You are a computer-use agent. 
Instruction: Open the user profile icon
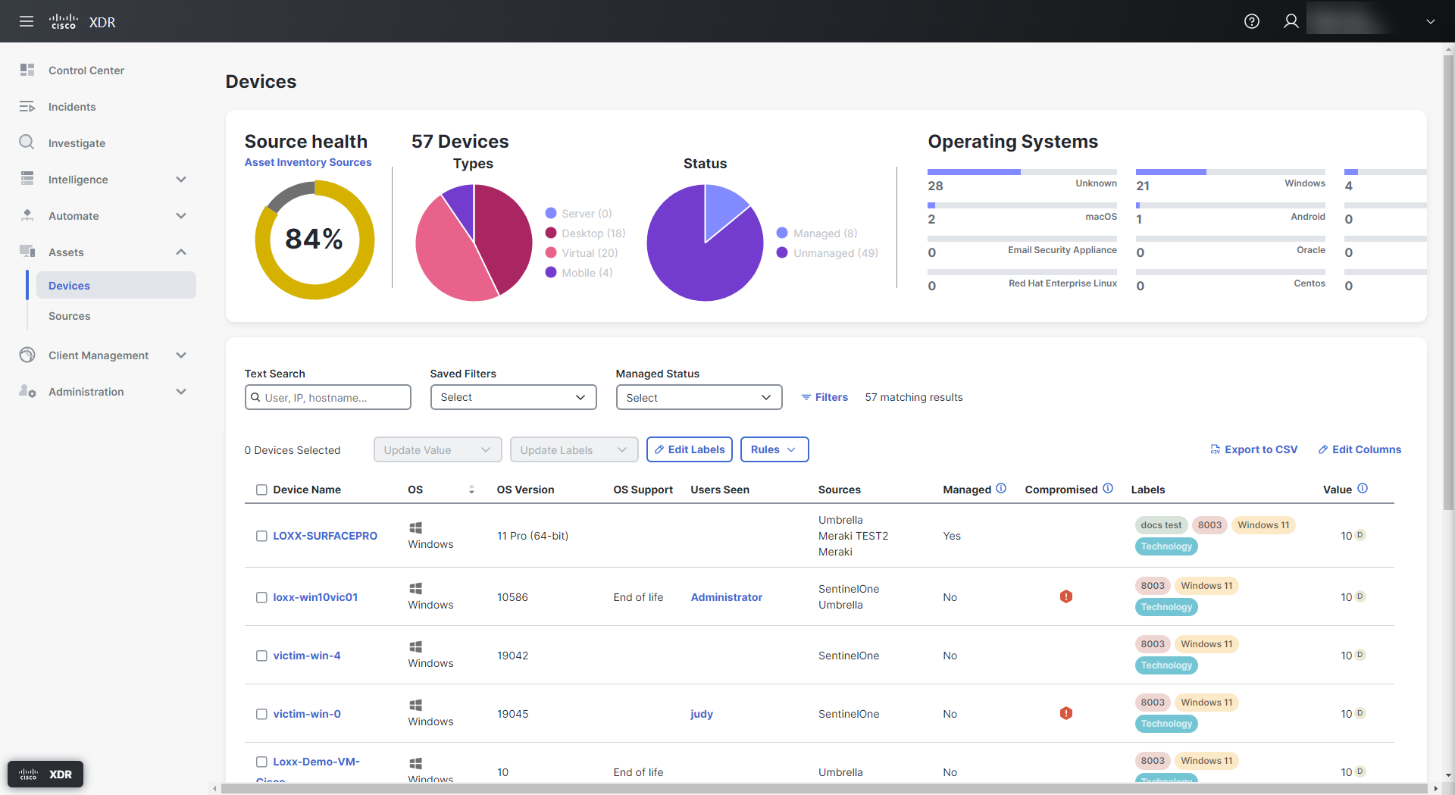point(1291,21)
